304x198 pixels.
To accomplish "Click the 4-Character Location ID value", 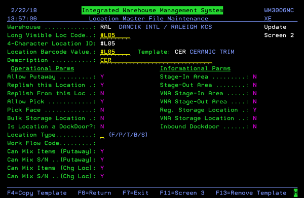I will [107, 44].
